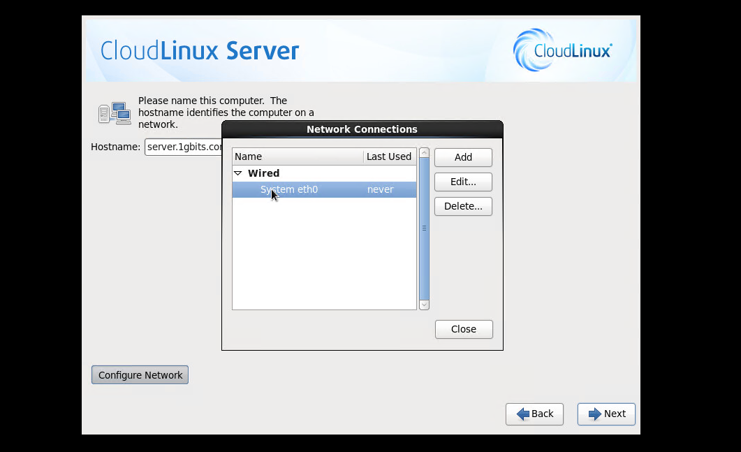Screen dimensions: 741x452
Task: Select the System eth0 connection
Action: tap(289, 189)
